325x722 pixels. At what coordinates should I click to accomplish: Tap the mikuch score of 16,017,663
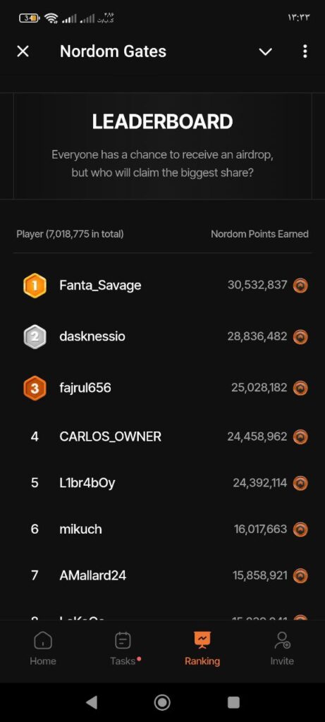(261, 529)
